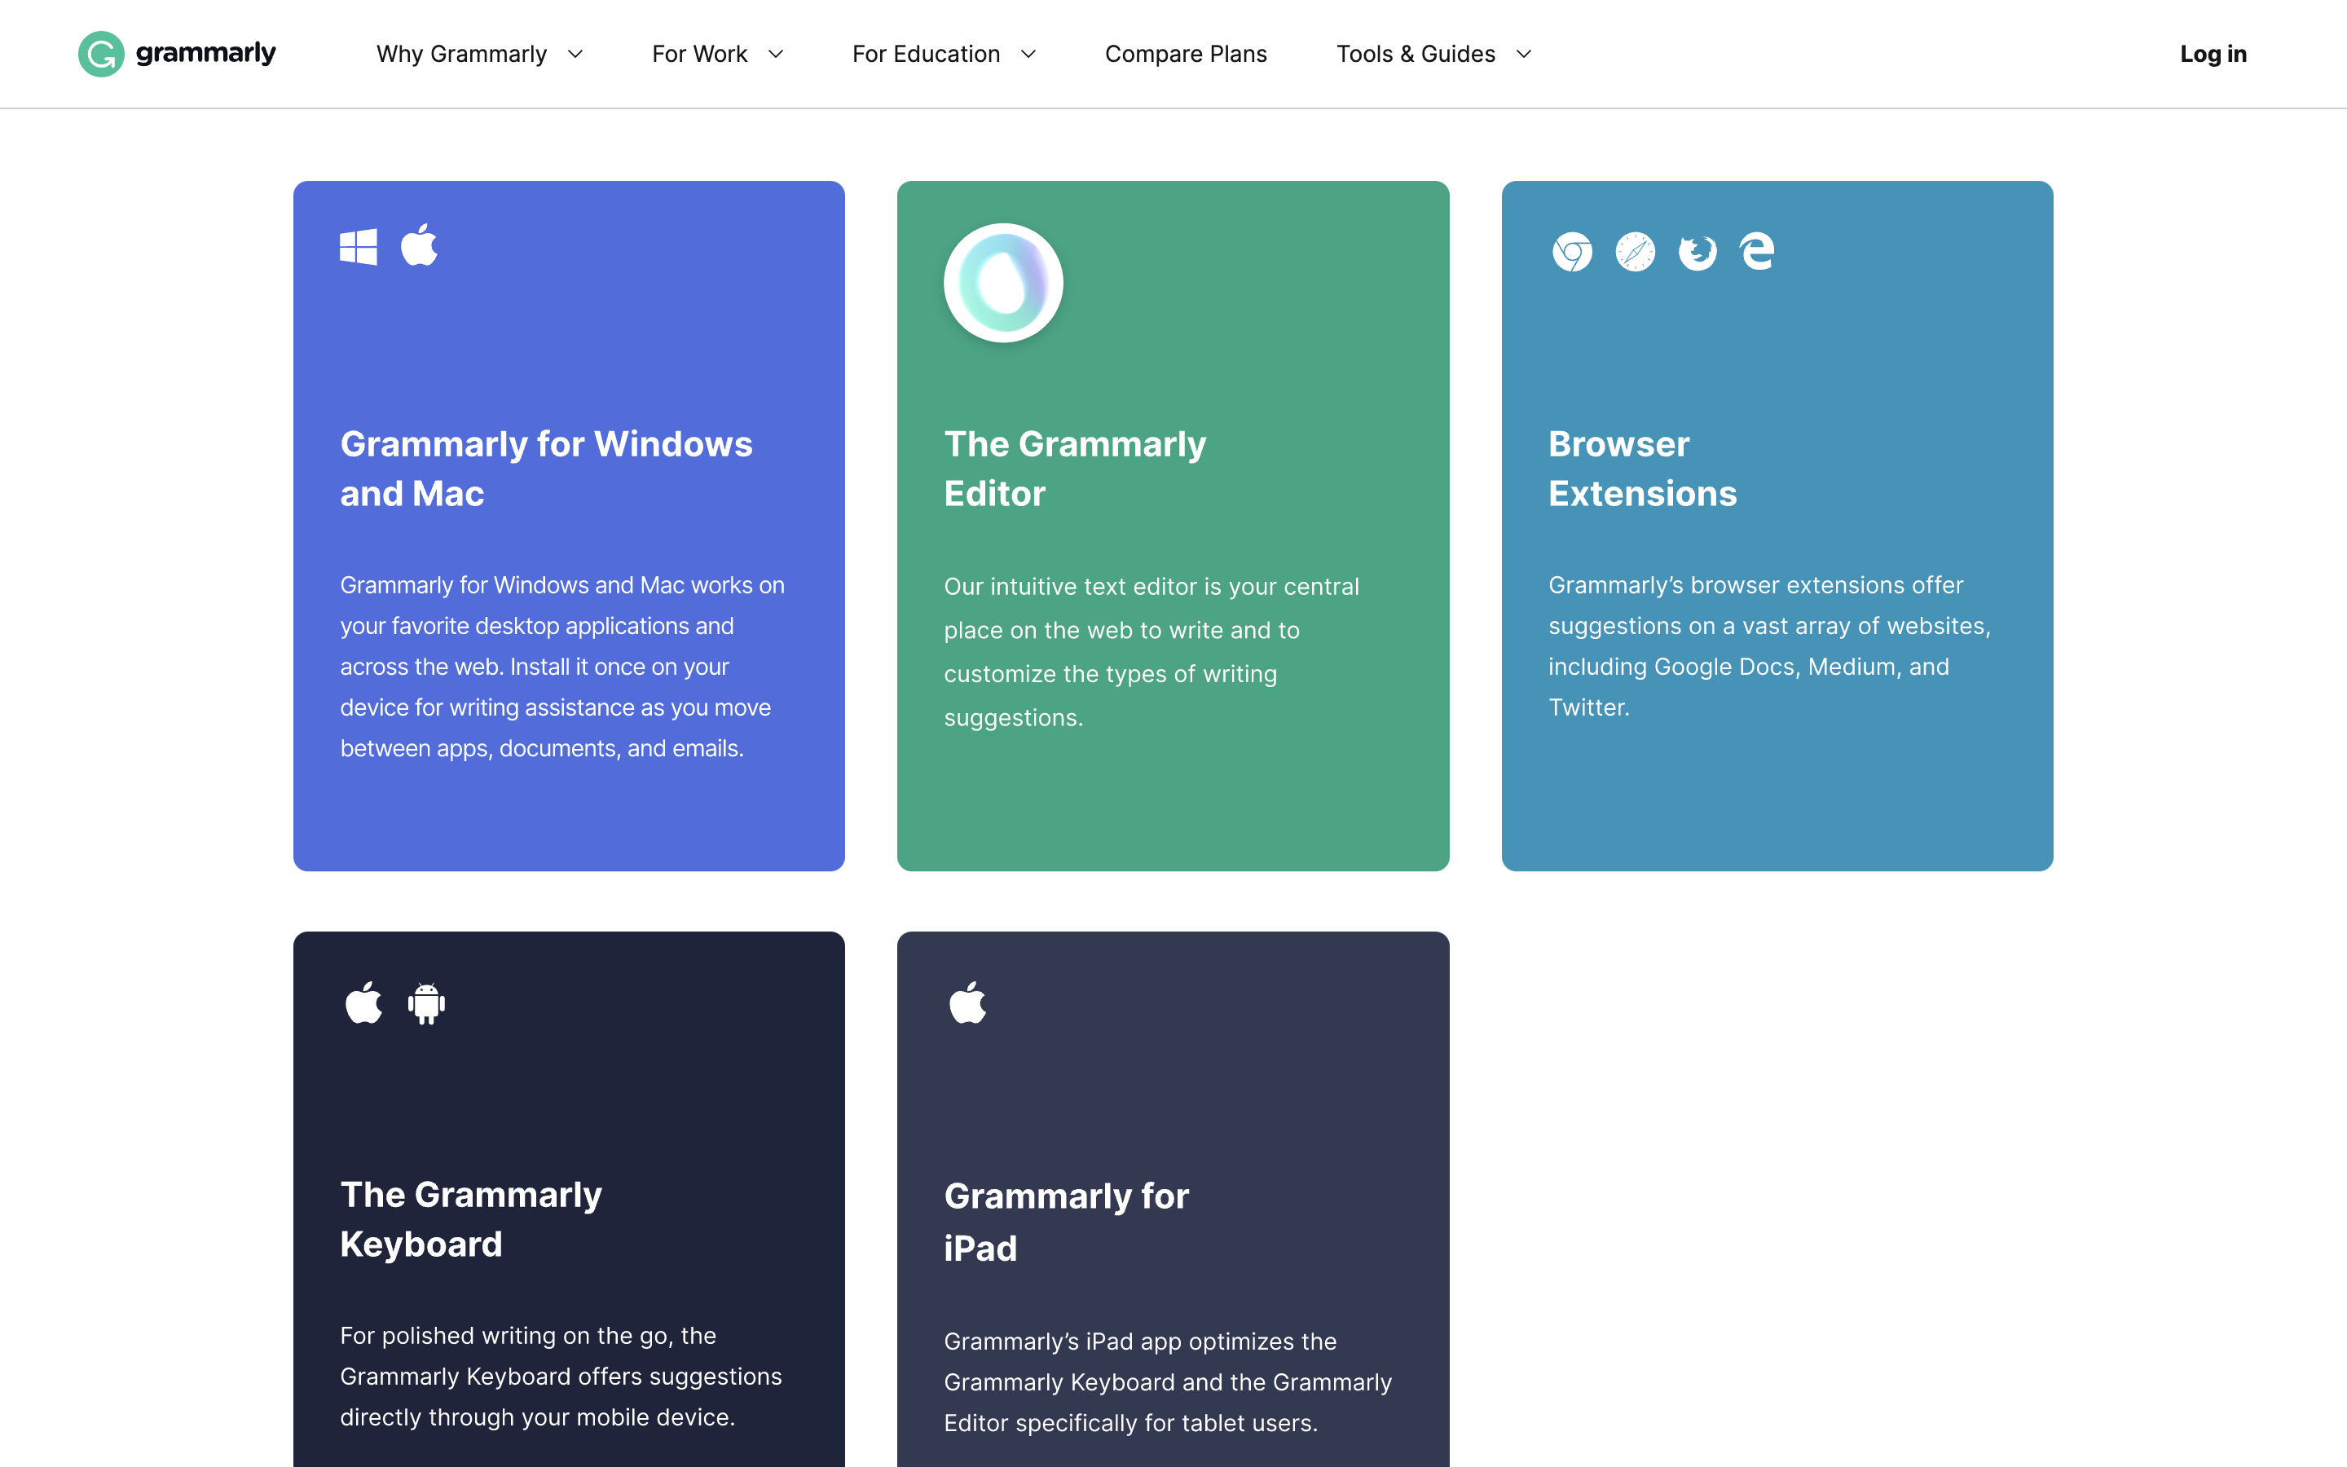Click the Edge browser icon
This screenshot has width=2347, height=1467.
click(x=1757, y=251)
